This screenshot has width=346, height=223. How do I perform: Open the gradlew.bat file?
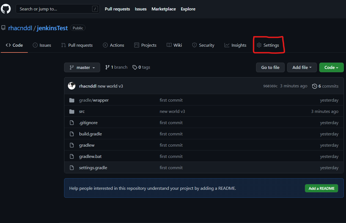[90, 157]
